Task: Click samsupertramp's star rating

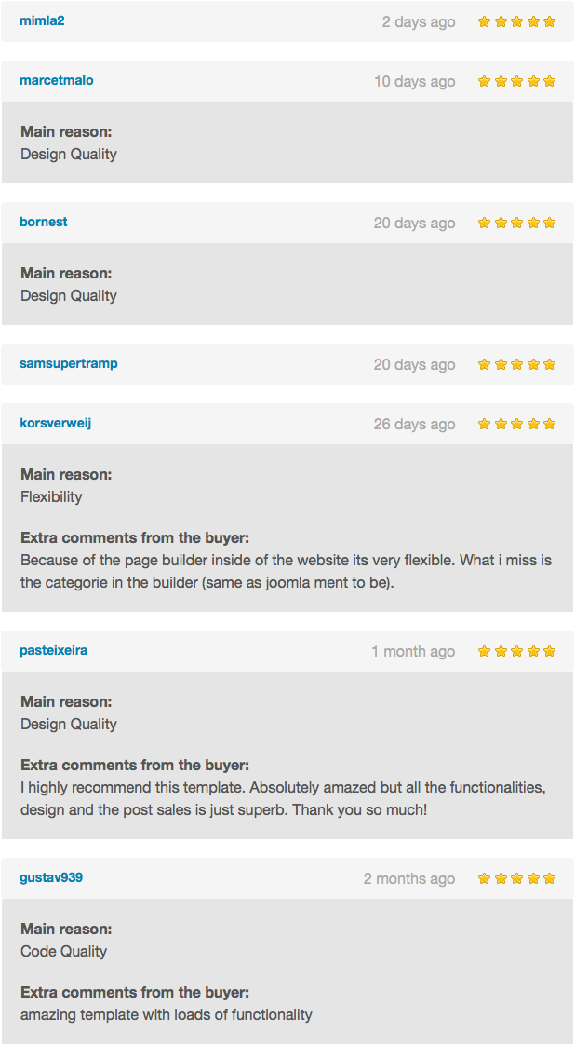Action: pyautogui.click(x=516, y=364)
